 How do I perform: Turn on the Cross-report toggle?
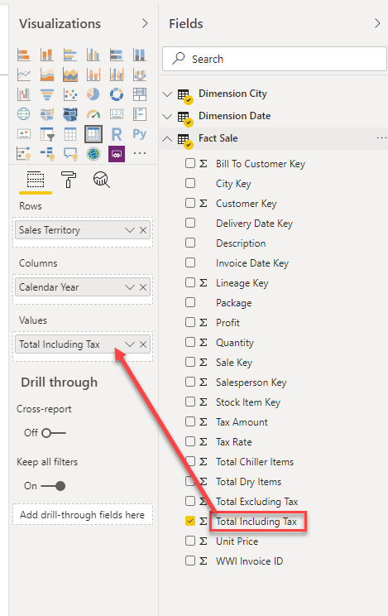(x=54, y=433)
